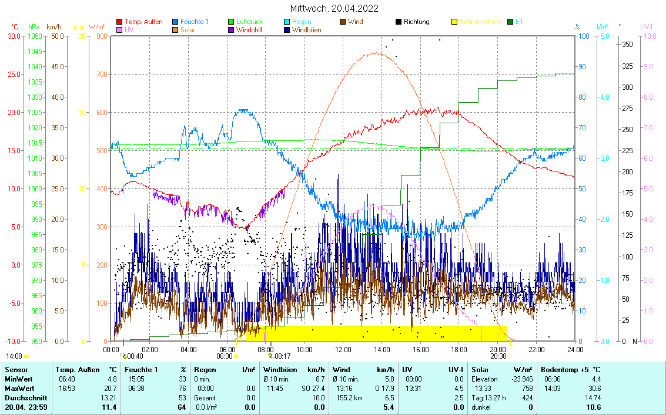The image size is (666, 415).
Task: Select the UV legend label
Action: pyautogui.click(x=129, y=30)
